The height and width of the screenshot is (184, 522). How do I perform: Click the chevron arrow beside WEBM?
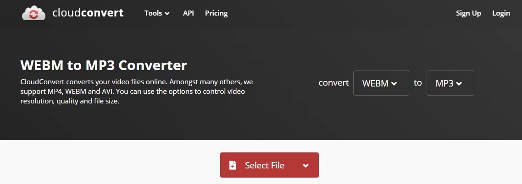[394, 84]
